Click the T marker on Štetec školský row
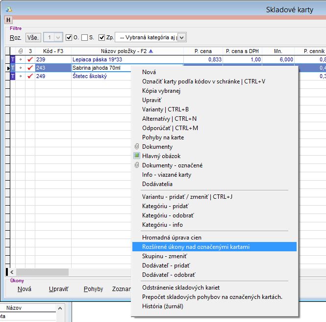The width and height of the screenshot is (326, 322). click(x=13, y=76)
